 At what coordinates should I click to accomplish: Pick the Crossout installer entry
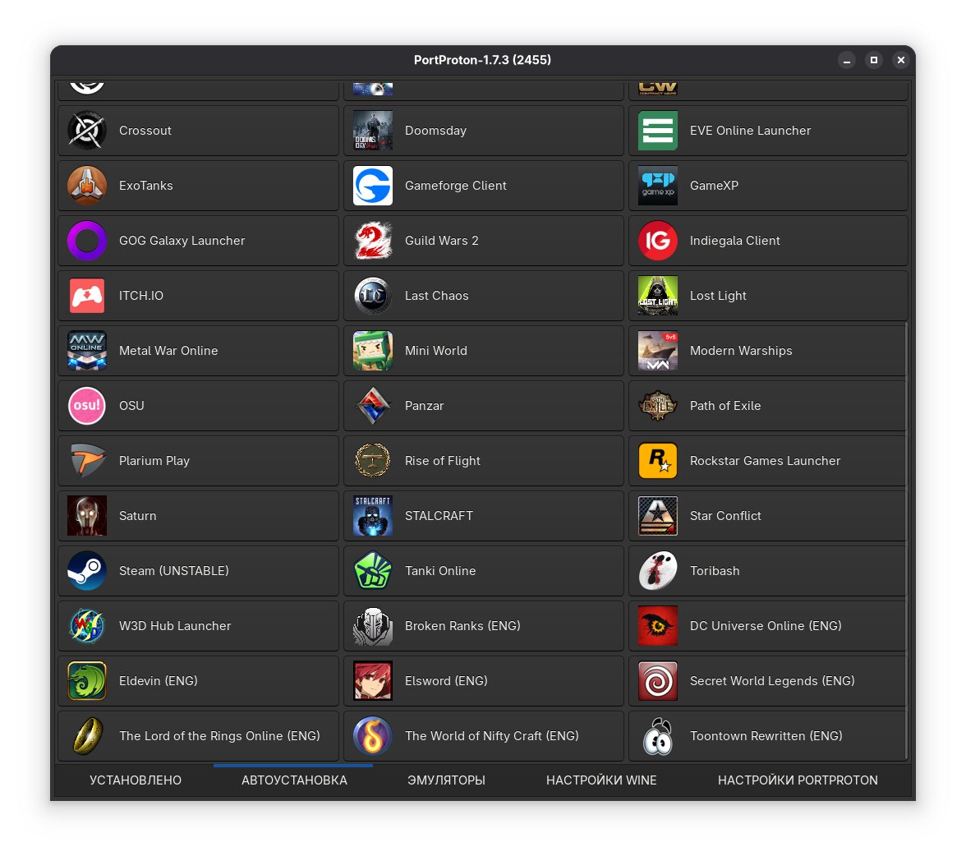point(198,131)
